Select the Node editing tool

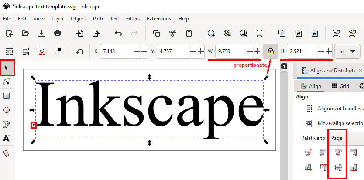pos(7,82)
